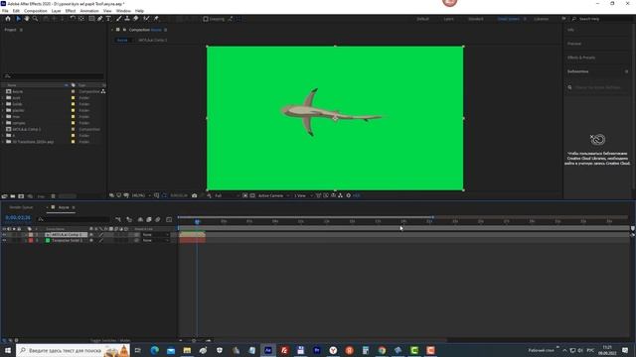This screenshot has height=357, width=636.
Task: Open Google Chrome from the taskbar
Action: tap(382, 350)
